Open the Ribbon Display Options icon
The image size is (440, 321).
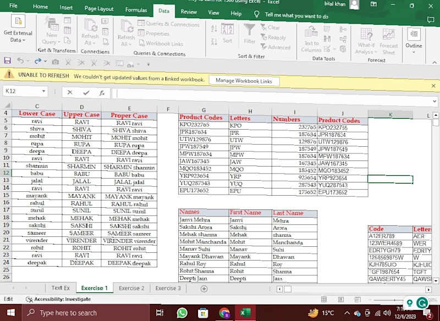[373, 4]
